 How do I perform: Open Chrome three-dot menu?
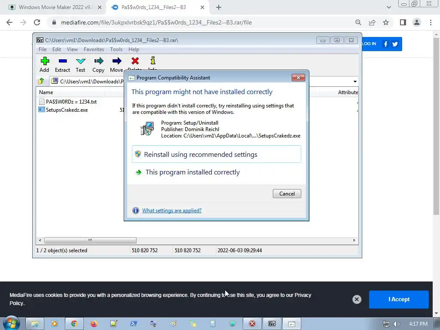(x=431, y=22)
